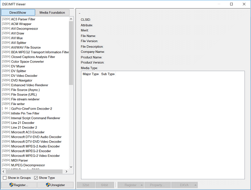
Task: Click the horizontal scroll right arrow
Action: pos(66,171)
